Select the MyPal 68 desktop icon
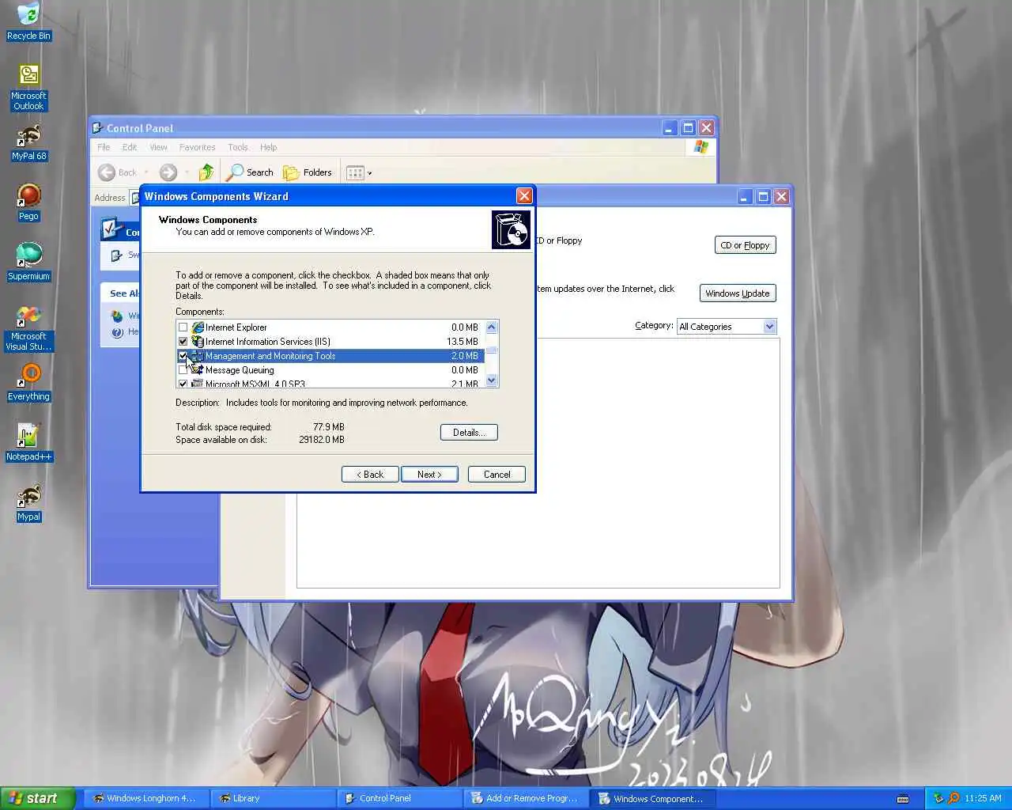The image size is (1012, 810). point(28,142)
